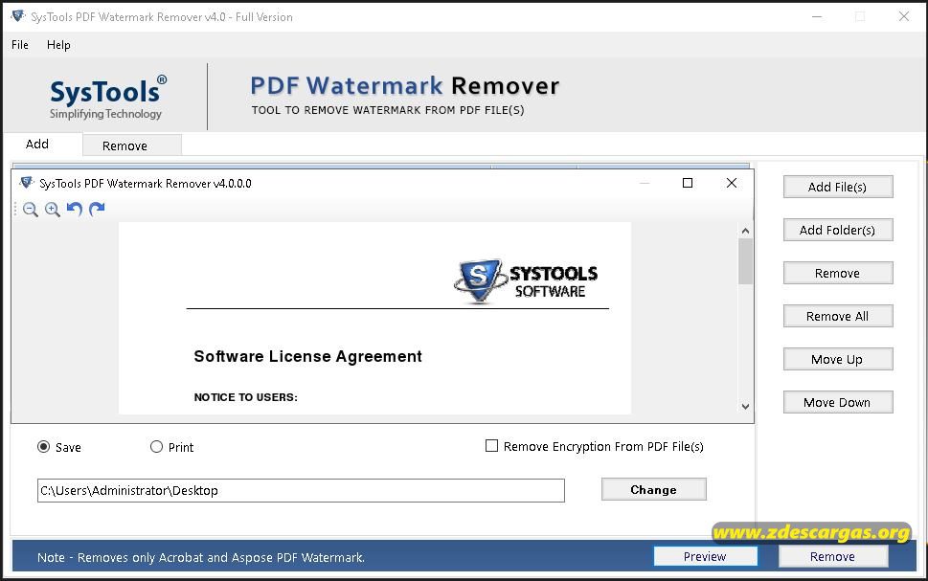
Task: Rotate page counterclockwise with left arrow icon
Action: coord(75,209)
